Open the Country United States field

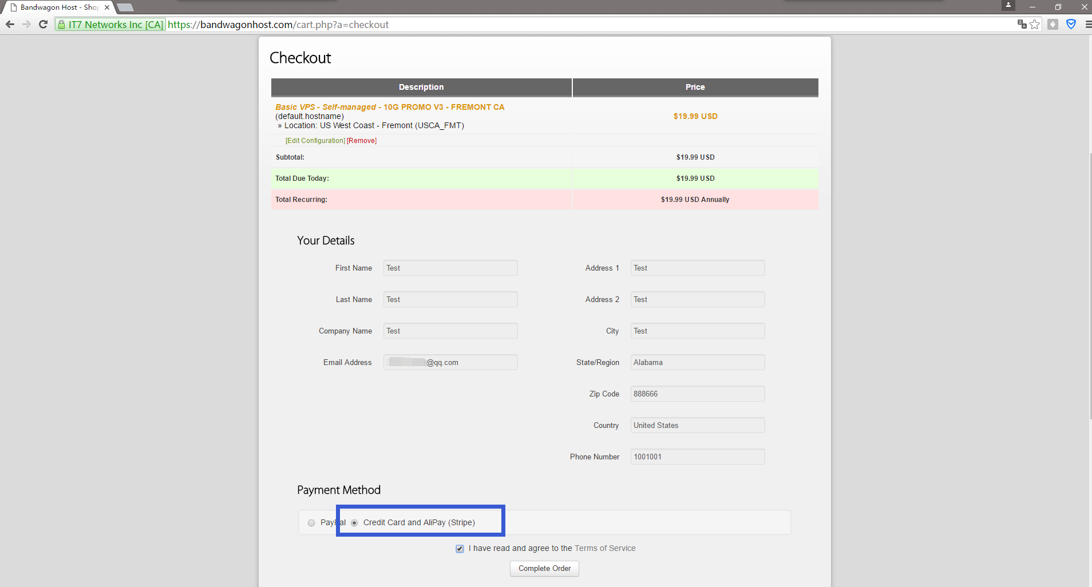(697, 425)
